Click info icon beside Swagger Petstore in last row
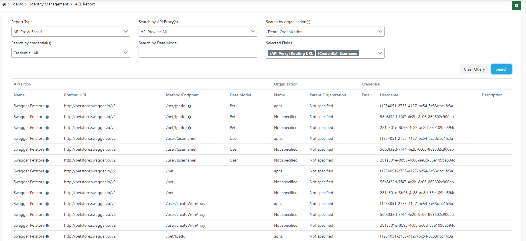The height and width of the screenshot is (241, 526). (x=47, y=236)
